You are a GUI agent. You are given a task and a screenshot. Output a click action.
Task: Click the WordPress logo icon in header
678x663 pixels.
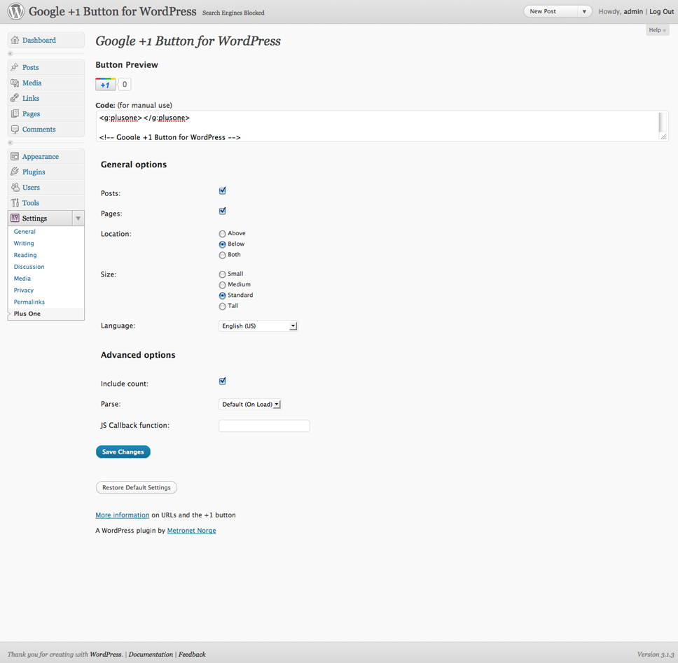coord(16,11)
